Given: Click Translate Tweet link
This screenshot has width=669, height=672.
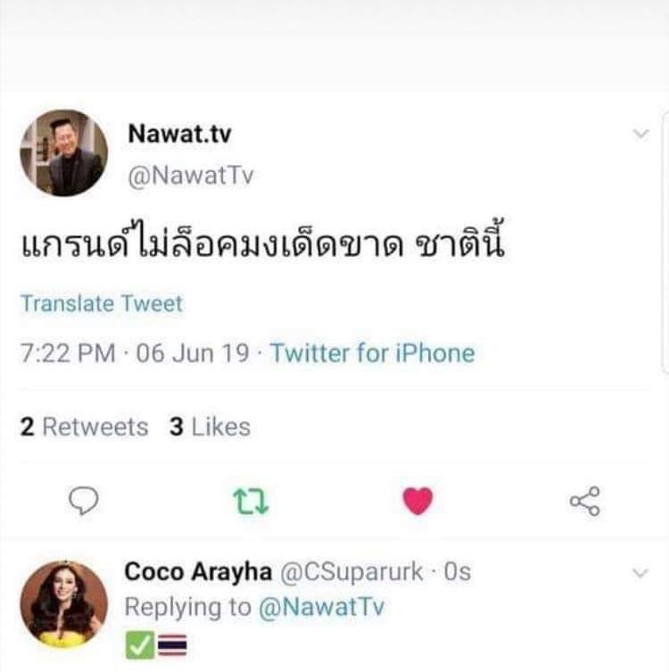Looking at the screenshot, I should [102, 303].
